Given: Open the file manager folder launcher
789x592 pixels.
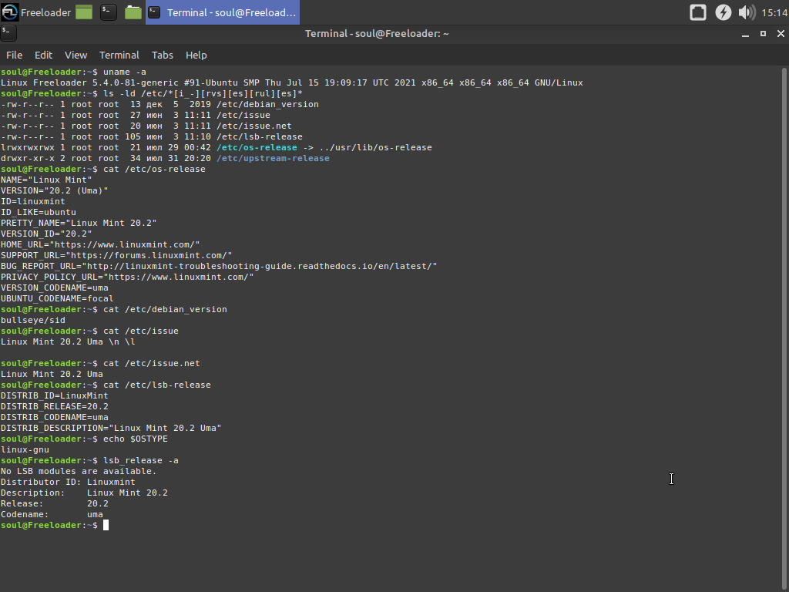Looking at the screenshot, I should click(x=133, y=12).
